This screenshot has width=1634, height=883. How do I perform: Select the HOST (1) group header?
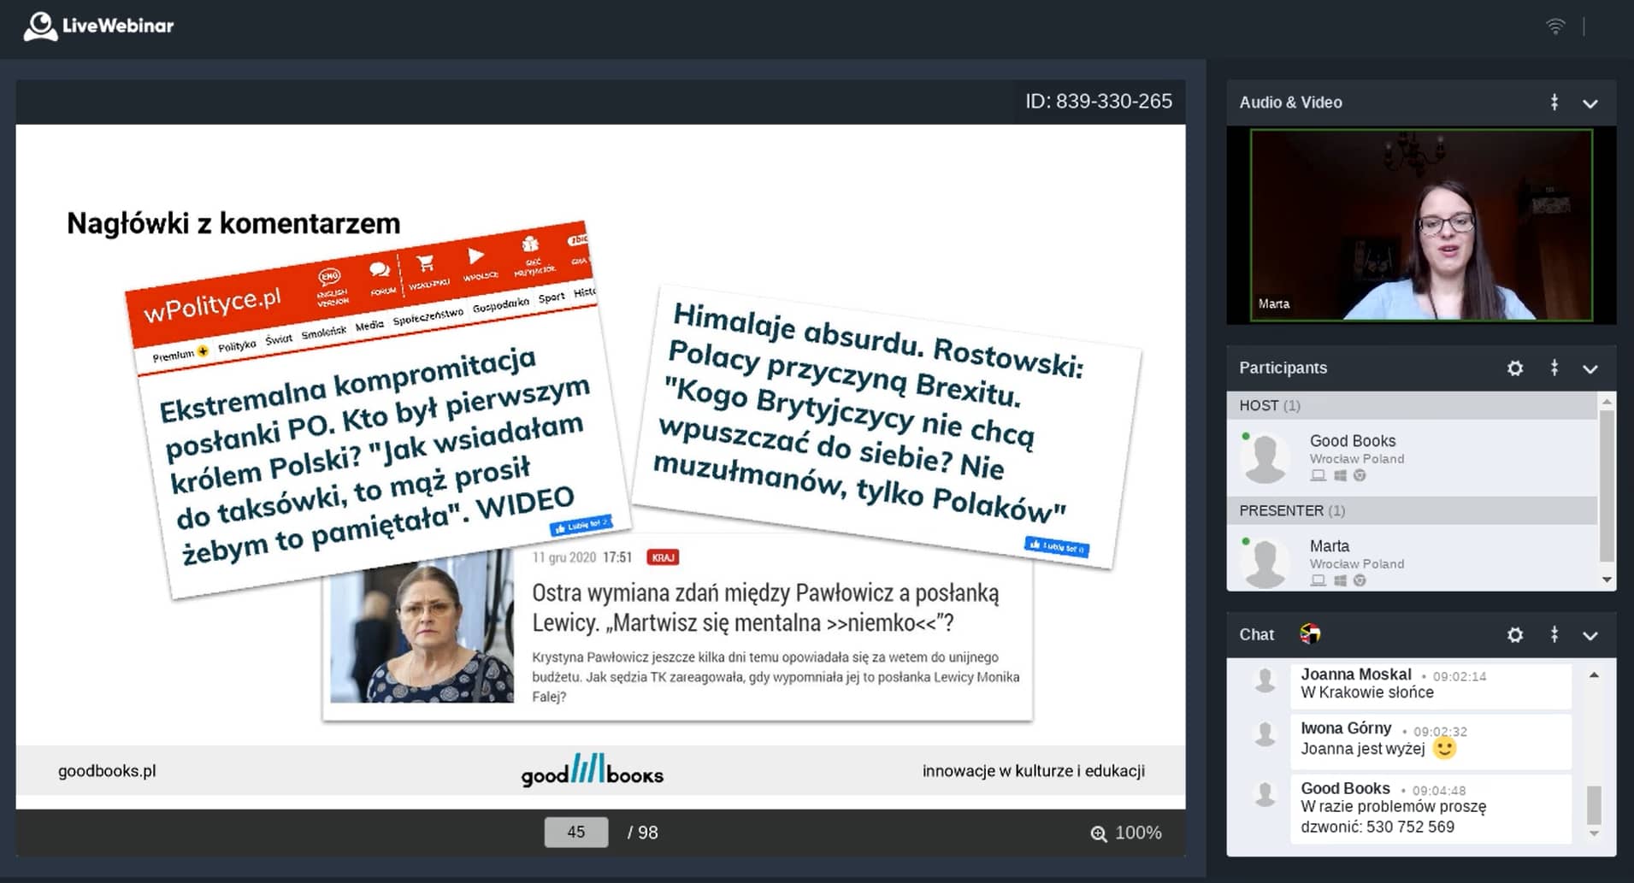[1412, 405]
